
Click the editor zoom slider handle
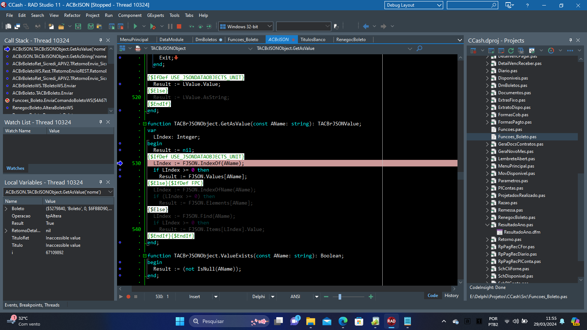(340, 297)
